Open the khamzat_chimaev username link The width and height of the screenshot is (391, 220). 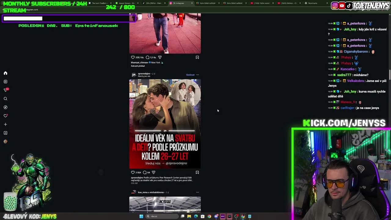[x=140, y=63]
